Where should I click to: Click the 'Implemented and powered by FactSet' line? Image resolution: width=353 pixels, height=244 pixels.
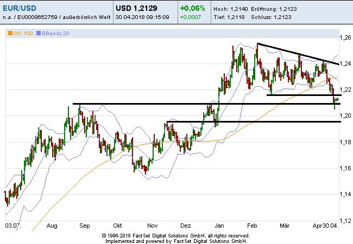point(177,241)
